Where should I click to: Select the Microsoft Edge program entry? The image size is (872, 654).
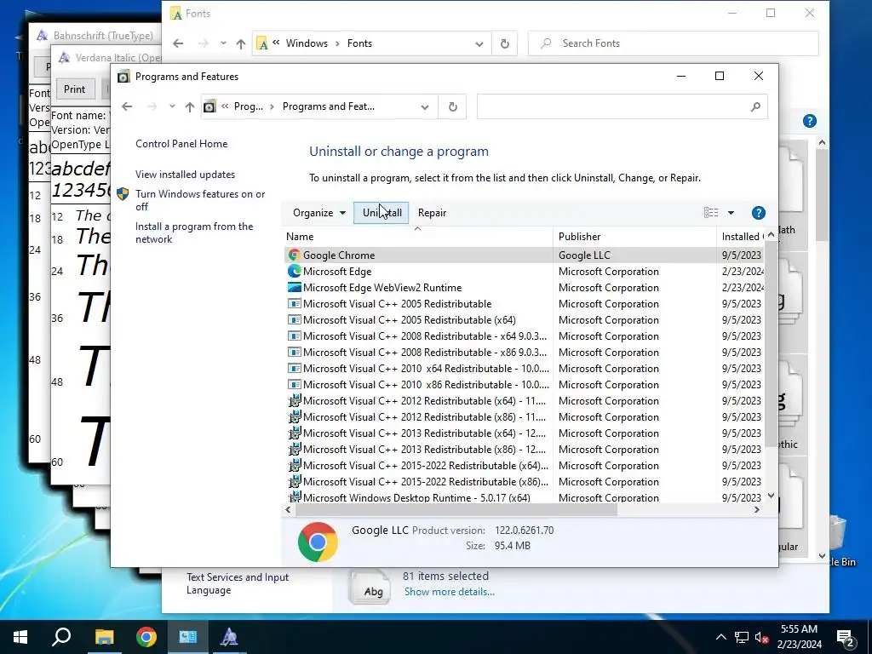(x=525, y=272)
